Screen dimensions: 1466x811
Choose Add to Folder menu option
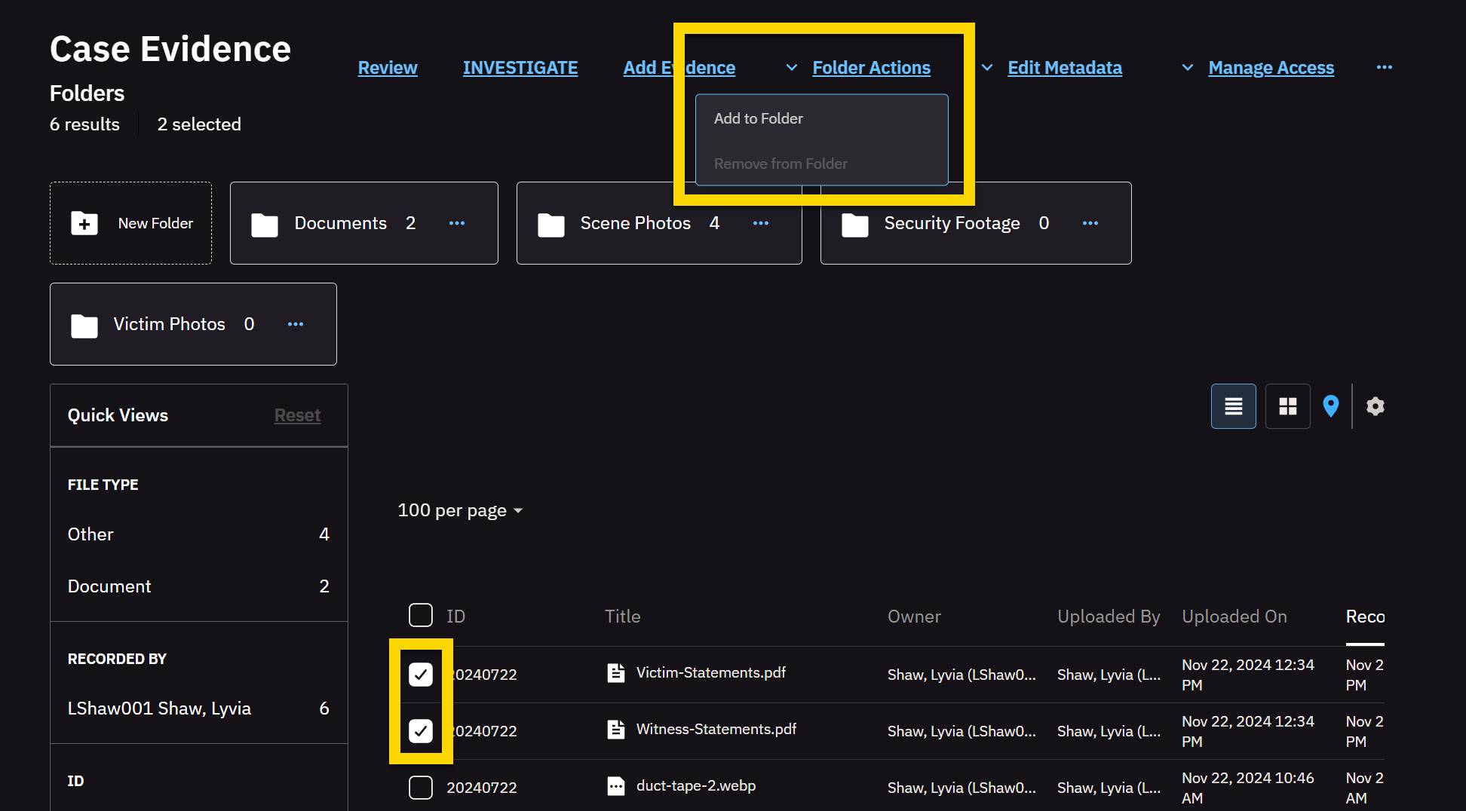point(758,118)
